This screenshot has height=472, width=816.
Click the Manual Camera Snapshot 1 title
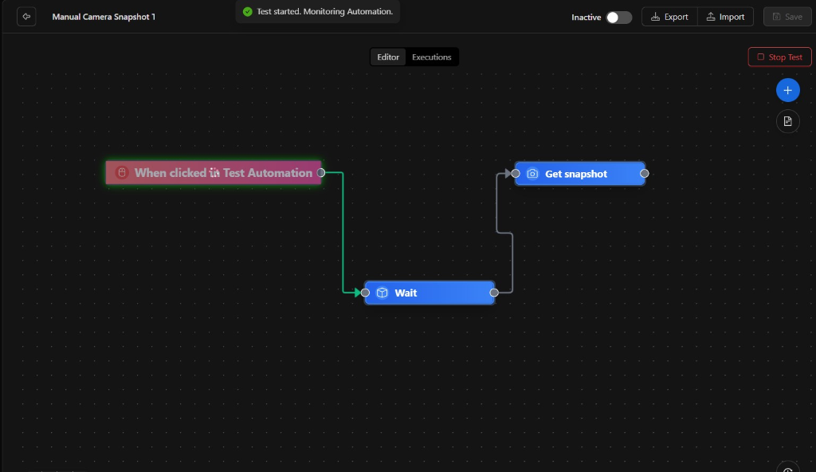(104, 17)
